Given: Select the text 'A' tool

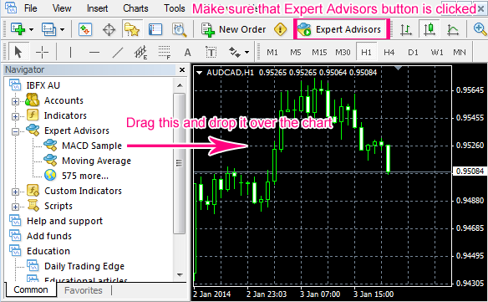Looking at the screenshot, I should 187,53.
